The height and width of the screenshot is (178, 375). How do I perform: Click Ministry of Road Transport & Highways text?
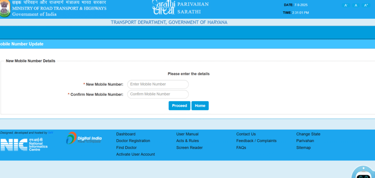(x=59, y=8)
